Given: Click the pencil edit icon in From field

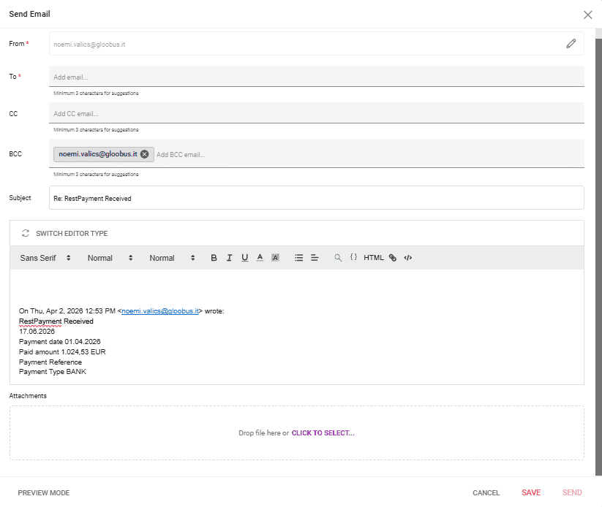Looking at the screenshot, I should coord(571,44).
